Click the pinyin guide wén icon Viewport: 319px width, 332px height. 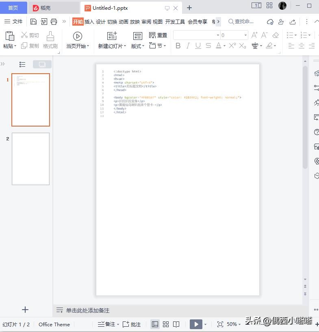[255, 46]
